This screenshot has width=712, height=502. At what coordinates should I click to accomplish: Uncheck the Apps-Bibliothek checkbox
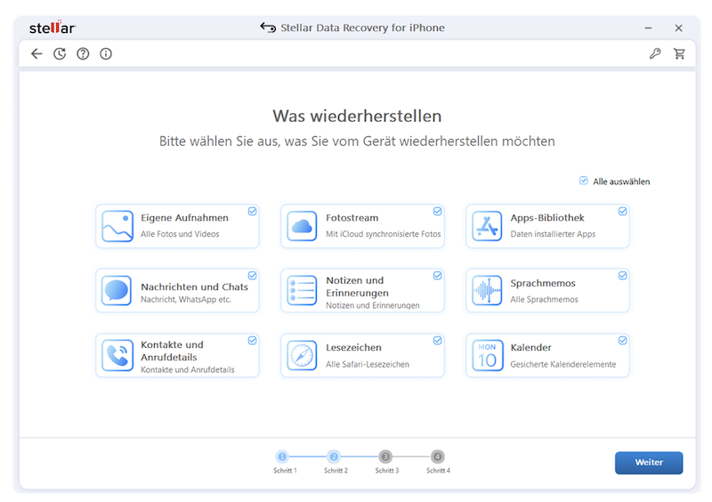(x=622, y=211)
